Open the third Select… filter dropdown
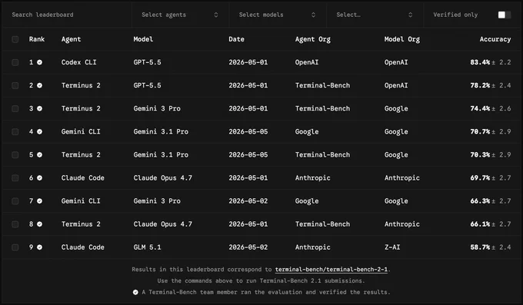Screen dimensions: 523x305 click(375, 15)
